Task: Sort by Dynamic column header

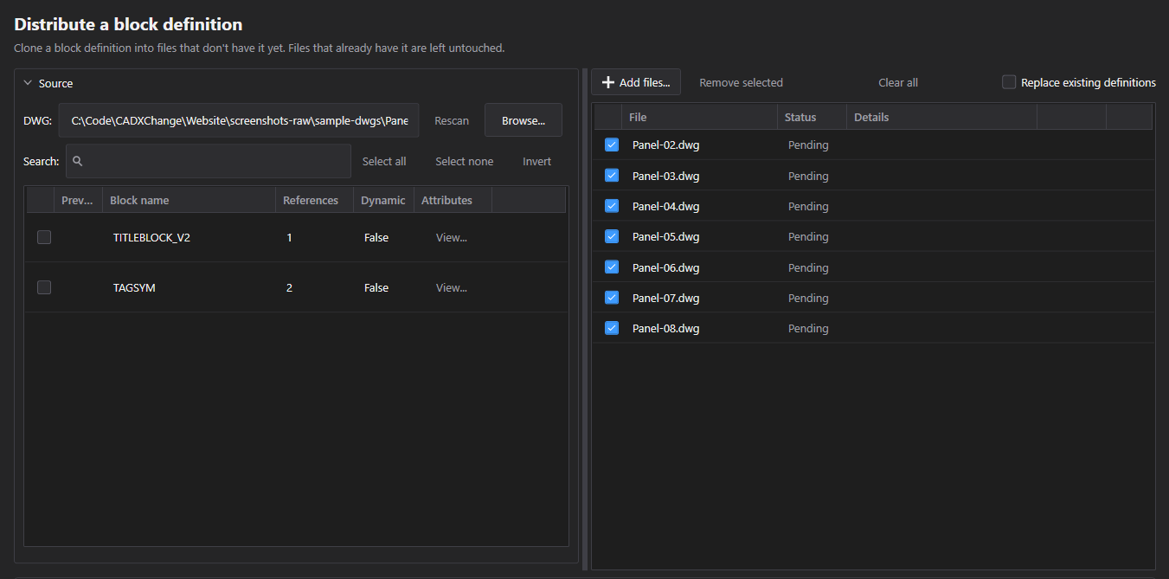Action: [x=383, y=200]
